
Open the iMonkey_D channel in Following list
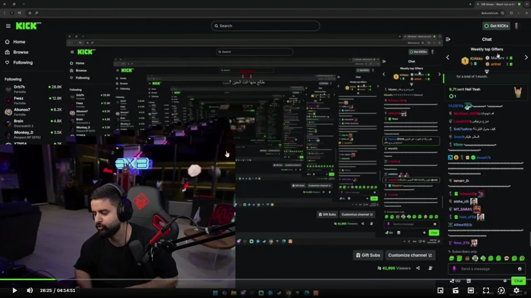click(33, 134)
